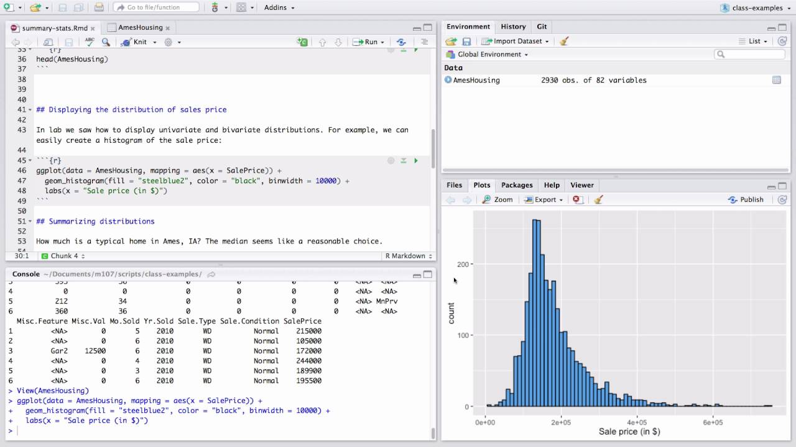View the AmesHousing dataset grid icon

(x=776, y=80)
